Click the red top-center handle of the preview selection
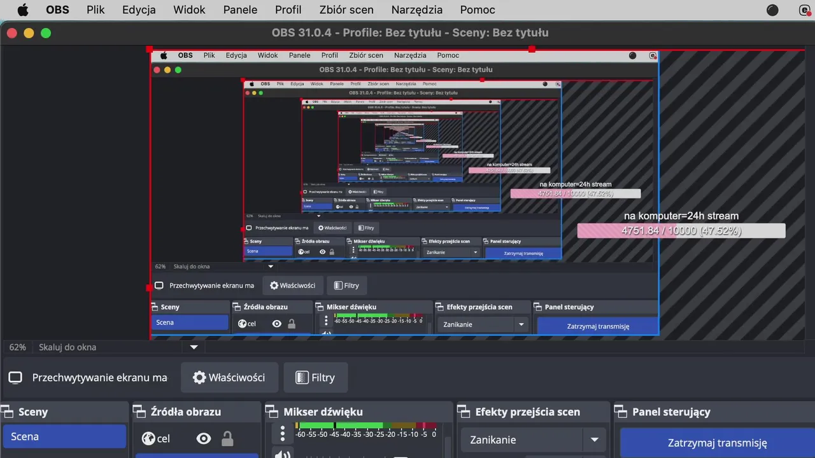This screenshot has width=815, height=458. pos(532,49)
